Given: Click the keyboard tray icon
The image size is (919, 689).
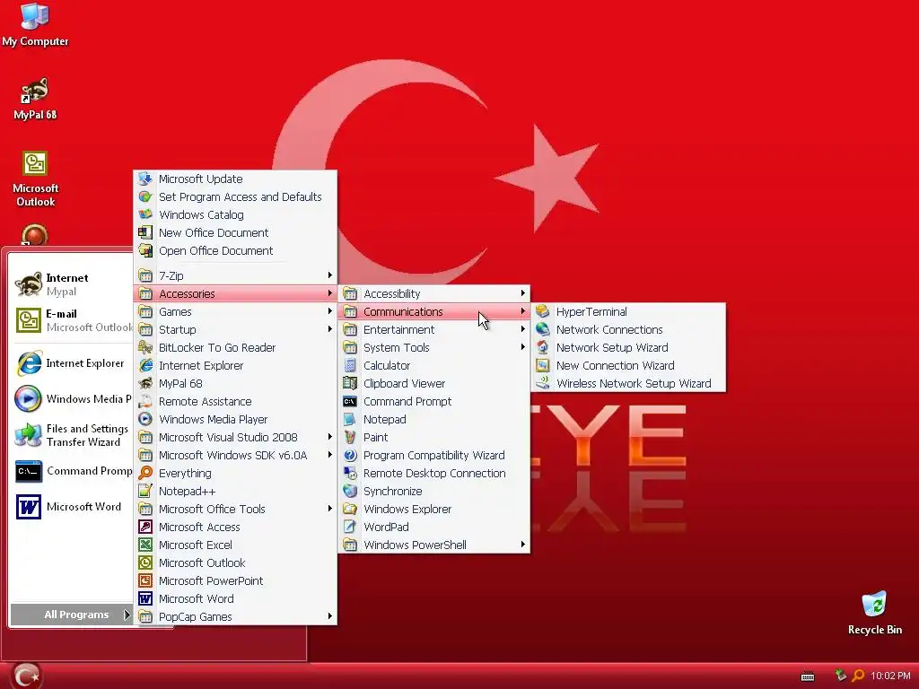Looking at the screenshot, I should pos(808,676).
